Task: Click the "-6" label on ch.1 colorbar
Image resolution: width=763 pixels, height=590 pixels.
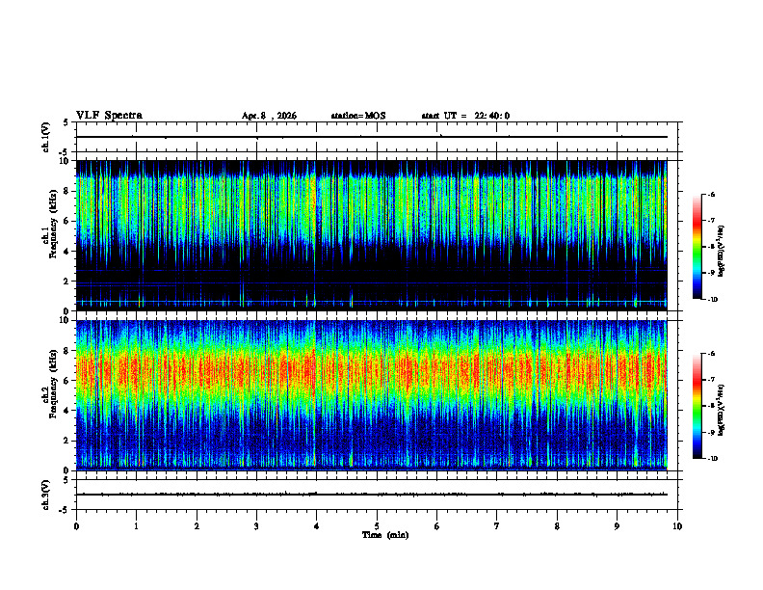Action: click(x=711, y=194)
